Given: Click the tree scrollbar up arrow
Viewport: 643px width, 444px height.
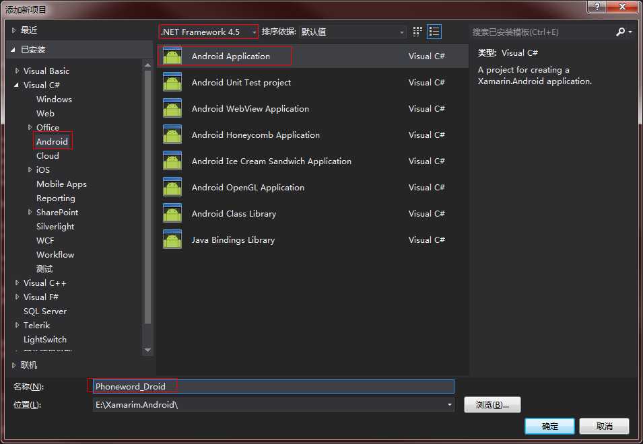Looking at the screenshot, I should tap(148, 65).
